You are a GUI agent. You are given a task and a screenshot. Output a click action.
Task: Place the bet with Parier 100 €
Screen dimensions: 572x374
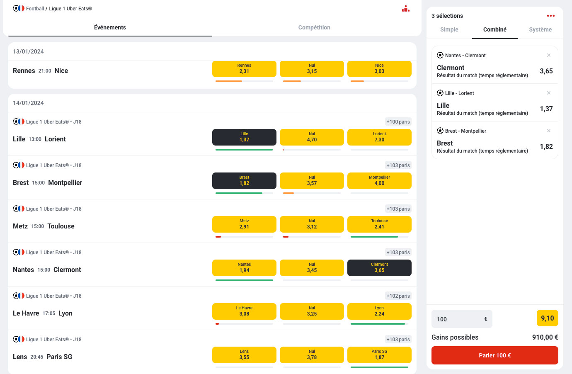(495, 355)
